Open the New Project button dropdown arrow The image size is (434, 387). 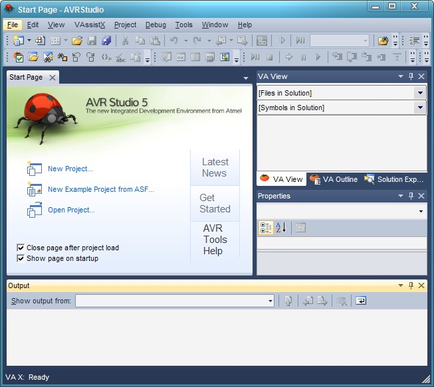pyautogui.click(x=29, y=40)
